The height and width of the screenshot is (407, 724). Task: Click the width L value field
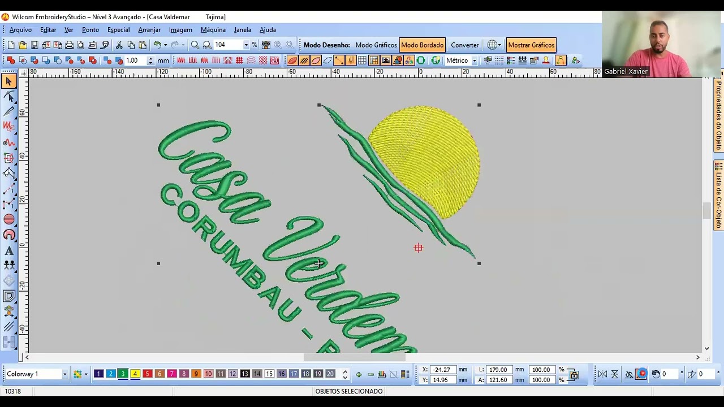click(x=498, y=370)
